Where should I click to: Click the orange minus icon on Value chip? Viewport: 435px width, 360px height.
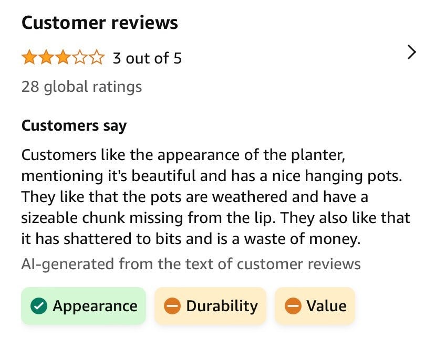click(294, 305)
